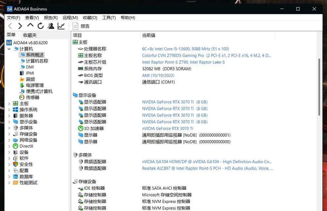
Task: Click the 数据库 database icon
Action: click(15, 177)
